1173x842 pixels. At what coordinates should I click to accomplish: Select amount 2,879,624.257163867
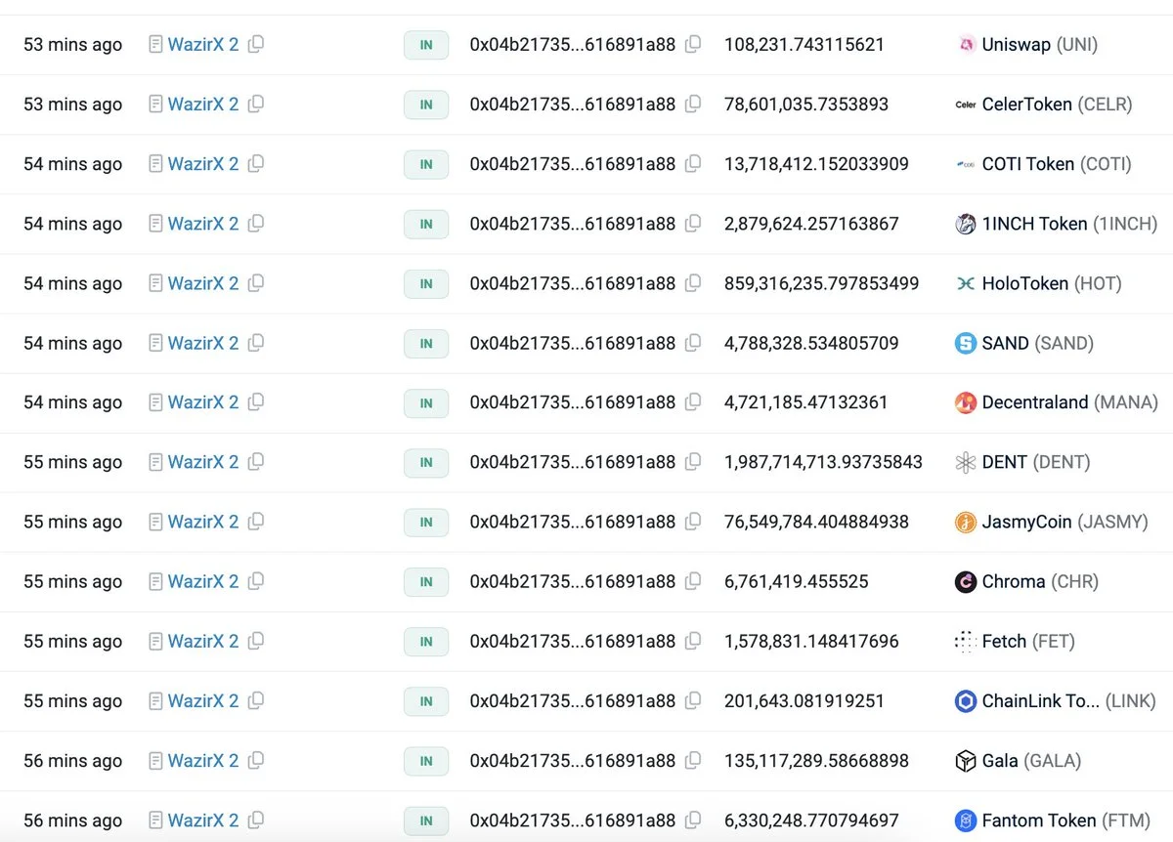[811, 223]
